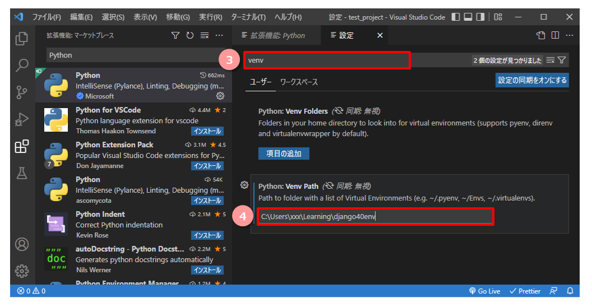Click the 項目の追加 button
The image size is (592, 307).
tap(284, 153)
